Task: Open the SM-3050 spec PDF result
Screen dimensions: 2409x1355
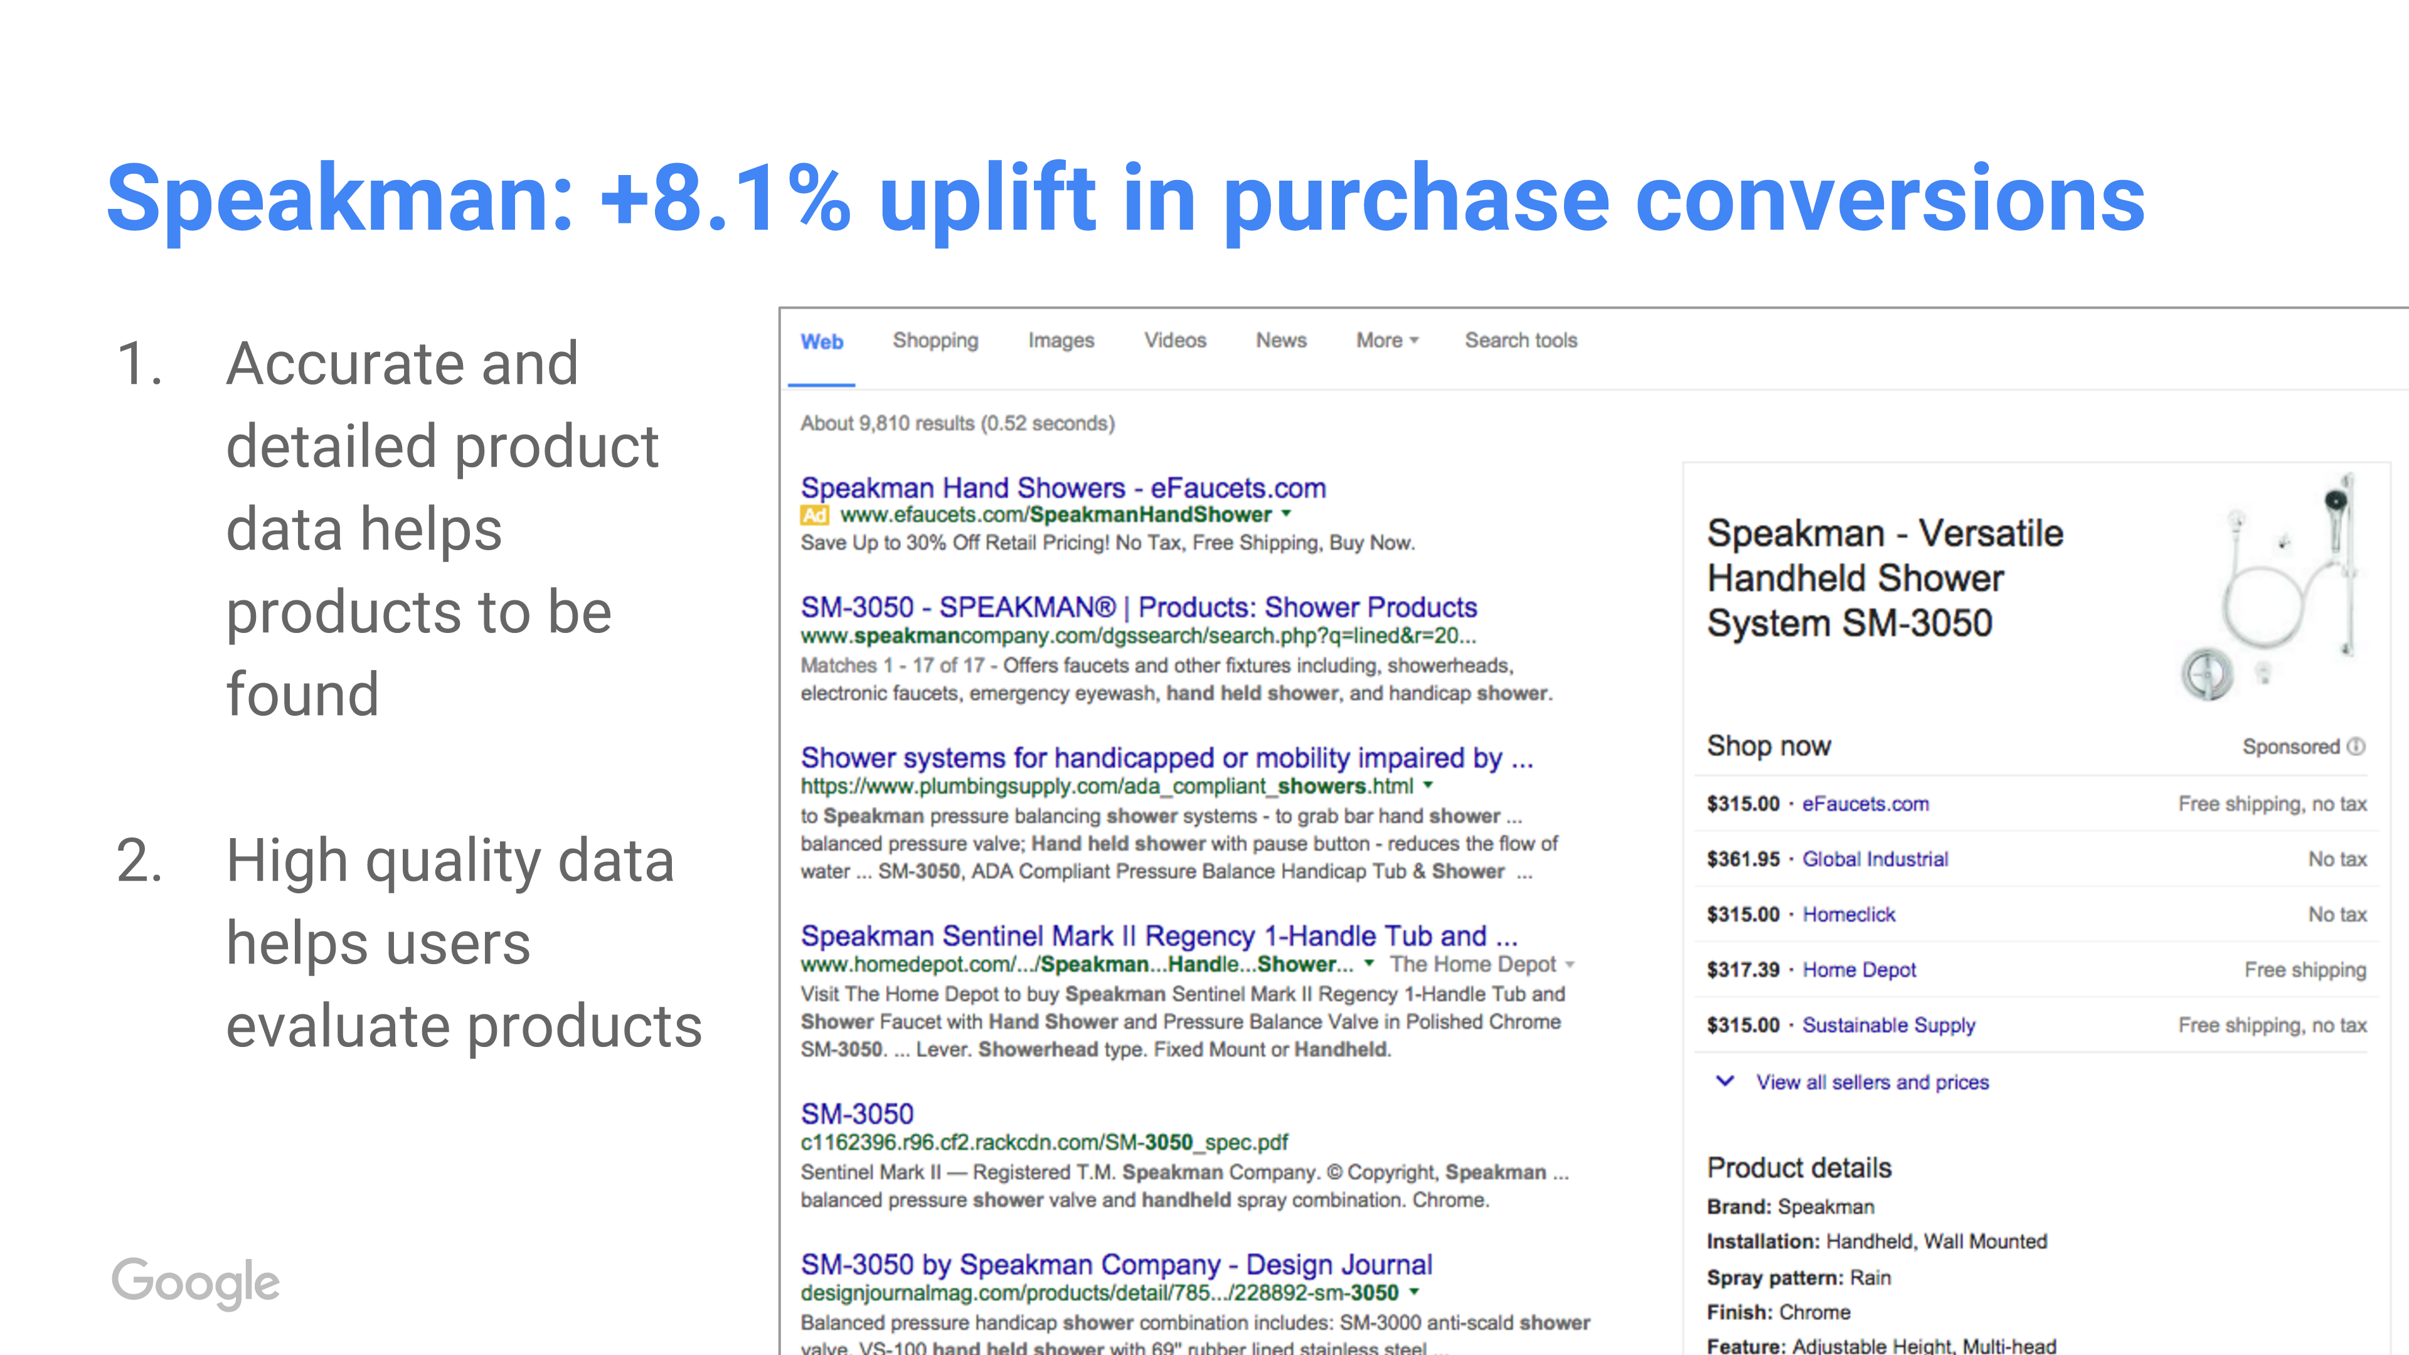Action: tap(856, 1113)
